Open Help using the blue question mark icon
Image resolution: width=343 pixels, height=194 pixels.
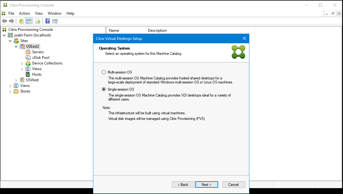pyautogui.click(x=47, y=21)
